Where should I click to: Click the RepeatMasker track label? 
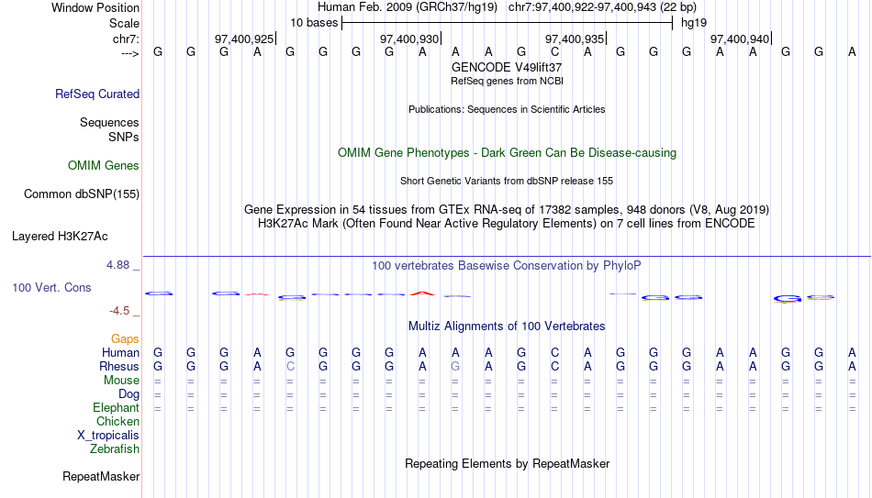click(x=101, y=476)
